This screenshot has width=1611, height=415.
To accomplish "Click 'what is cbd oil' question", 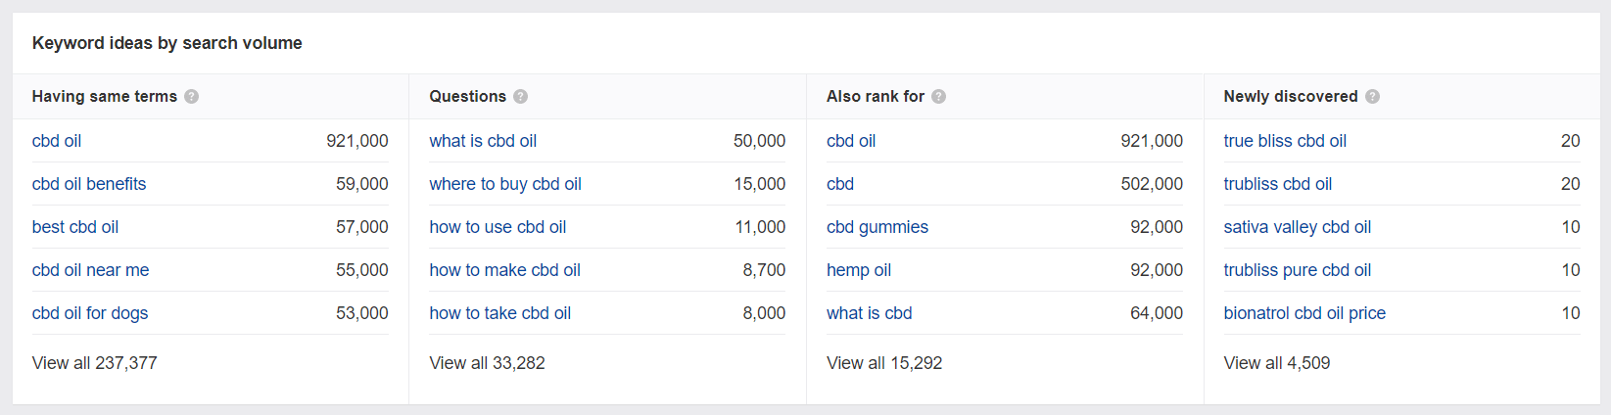I will [483, 141].
